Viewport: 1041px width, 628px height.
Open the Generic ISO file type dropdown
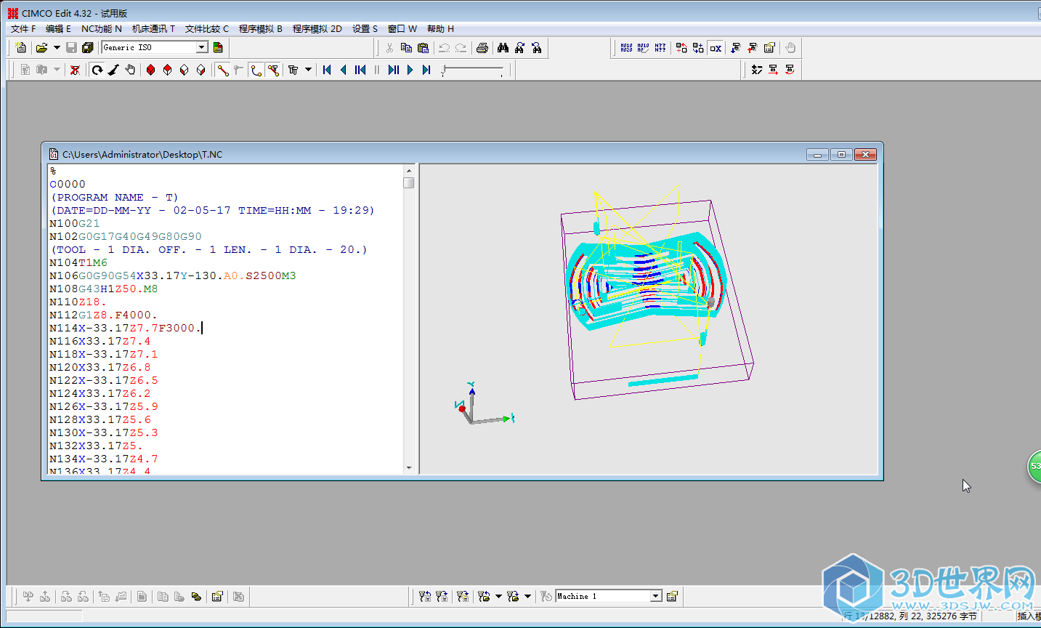202,47
